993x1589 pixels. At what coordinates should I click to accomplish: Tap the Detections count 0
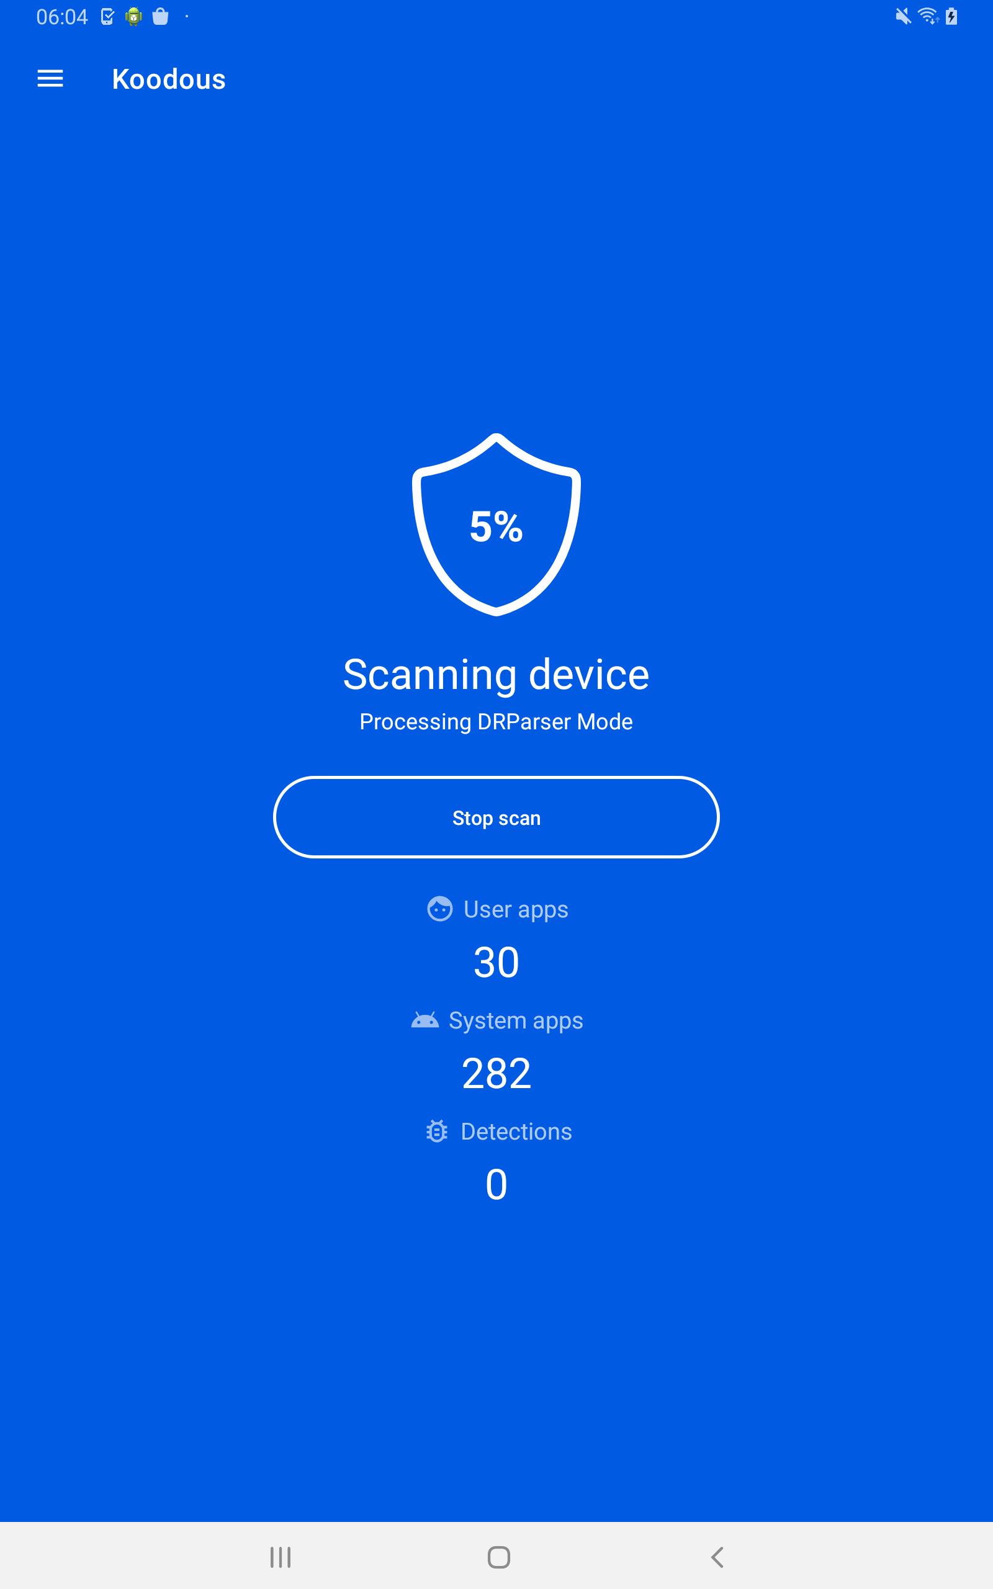pos(496,1184)
